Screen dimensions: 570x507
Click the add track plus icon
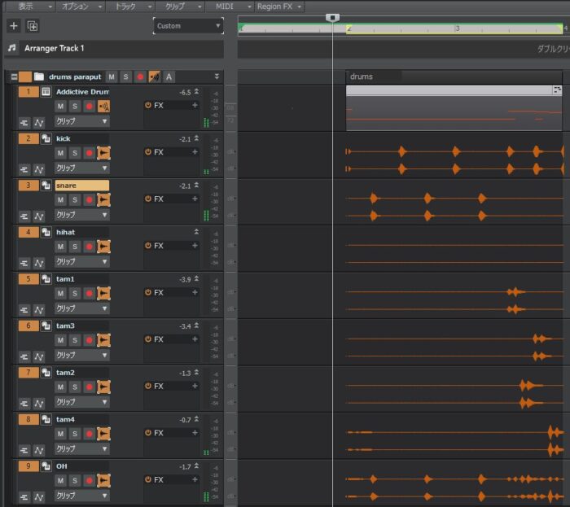pos(14,26)
